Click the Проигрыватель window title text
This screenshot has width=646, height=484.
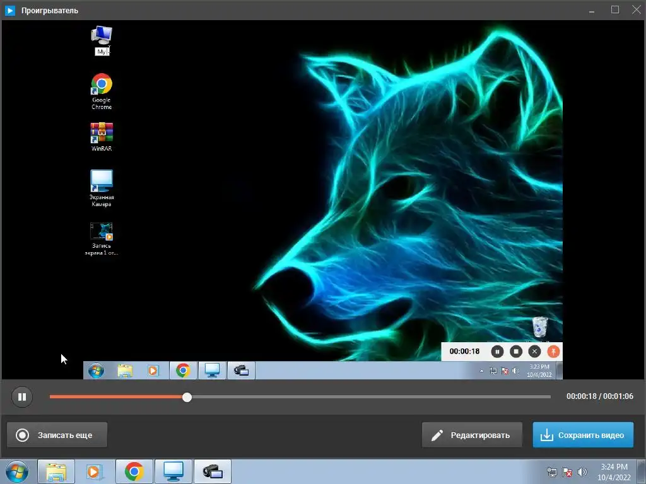coord(49,11)
